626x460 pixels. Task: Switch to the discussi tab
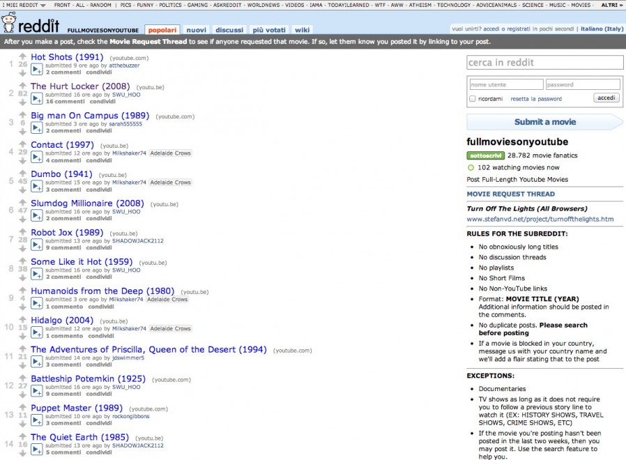[x=229, y=30]
